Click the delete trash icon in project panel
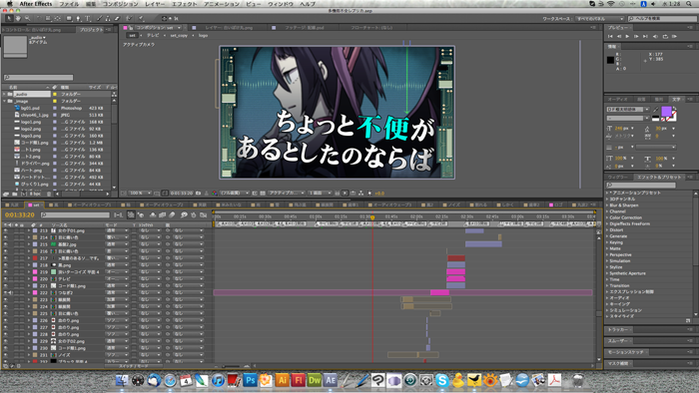Image resolution: width=699 pixels, height=393 pixels. tap(49, 195)
